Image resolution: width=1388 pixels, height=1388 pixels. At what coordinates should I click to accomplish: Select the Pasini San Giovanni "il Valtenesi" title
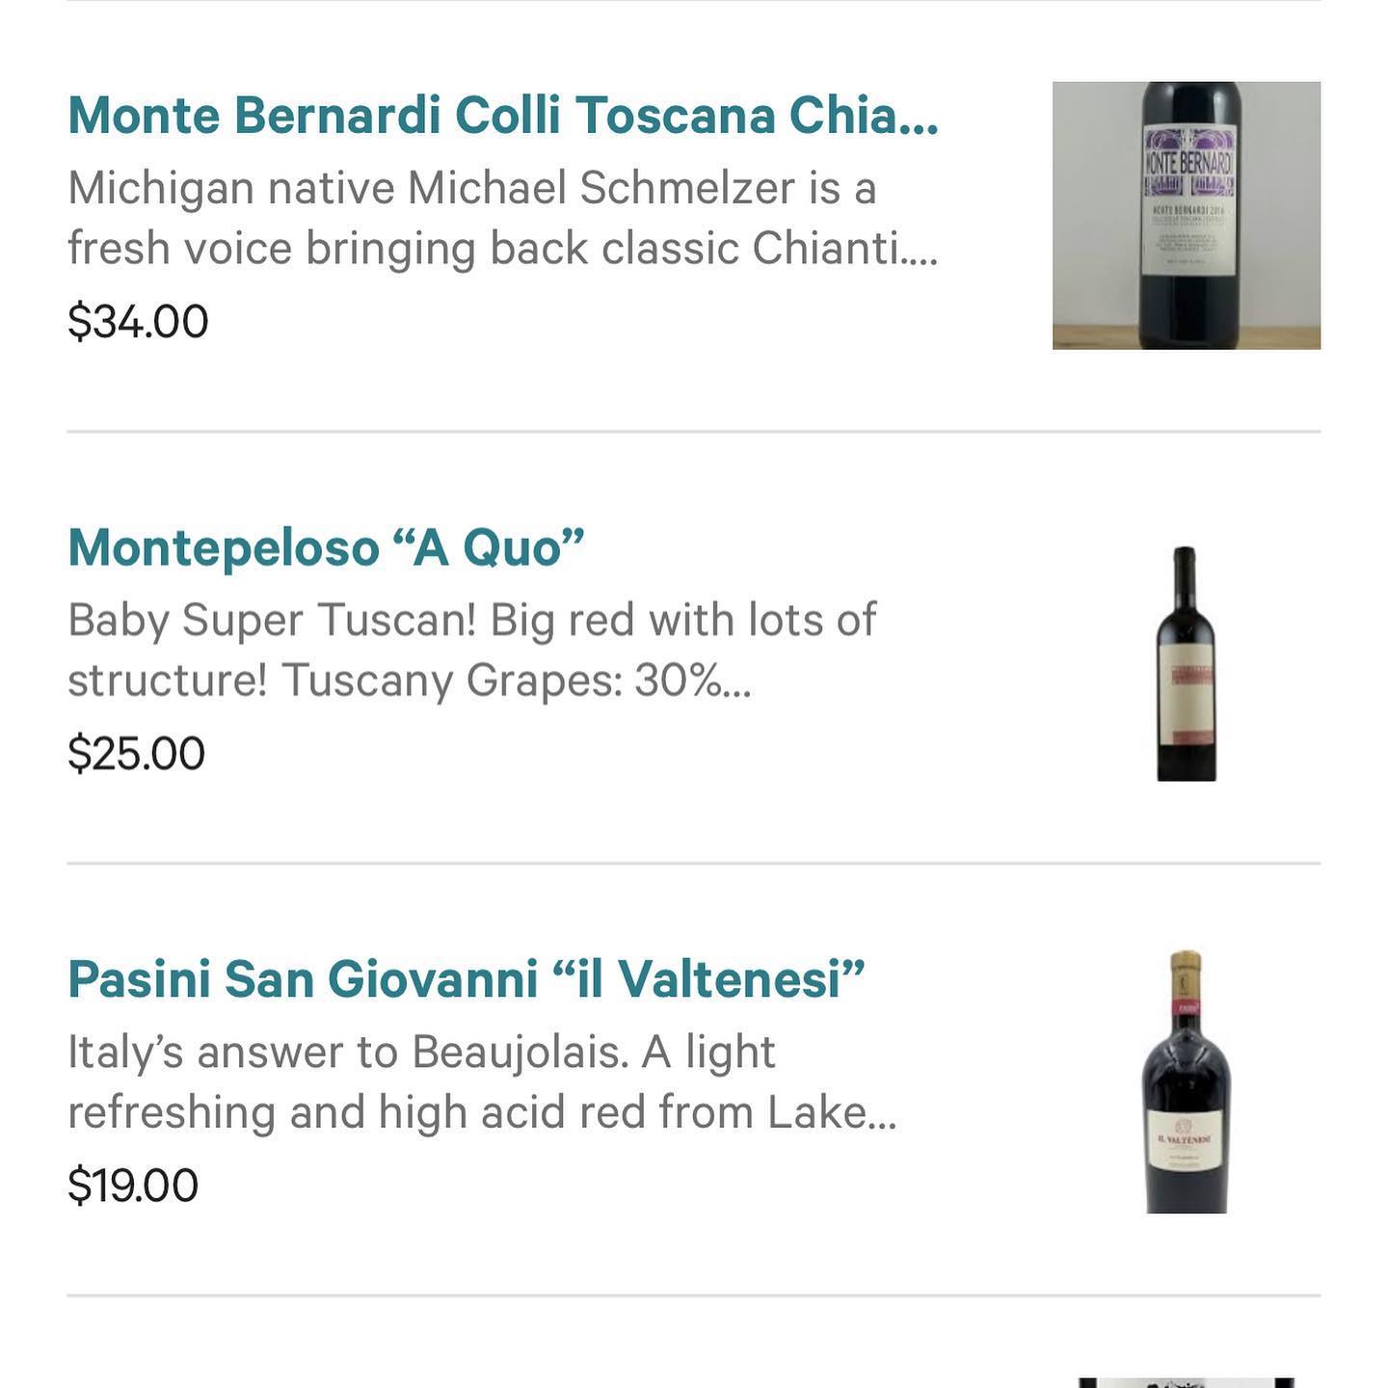coord(466,979)
